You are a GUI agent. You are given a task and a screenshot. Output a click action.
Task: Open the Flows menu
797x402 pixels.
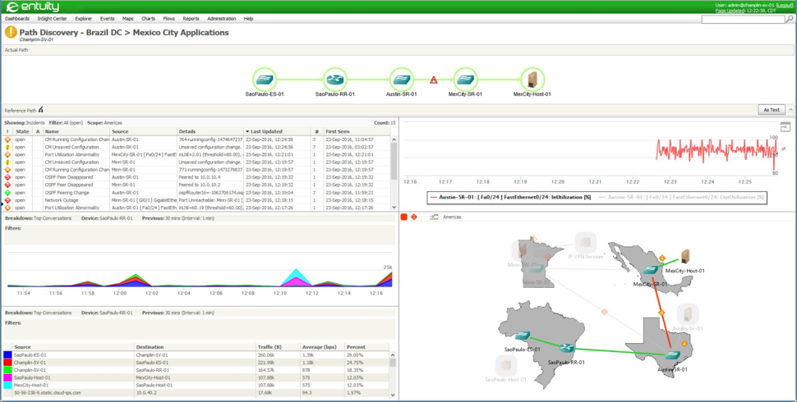click(169, 19)
